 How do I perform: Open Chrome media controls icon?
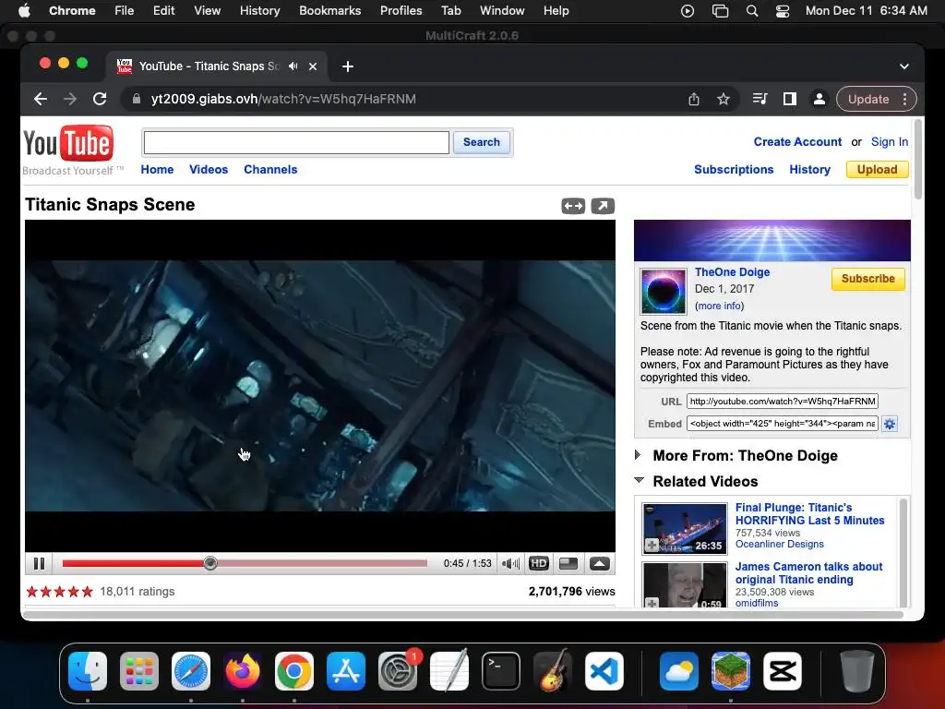pyautogui.click(x=760, y=99)
